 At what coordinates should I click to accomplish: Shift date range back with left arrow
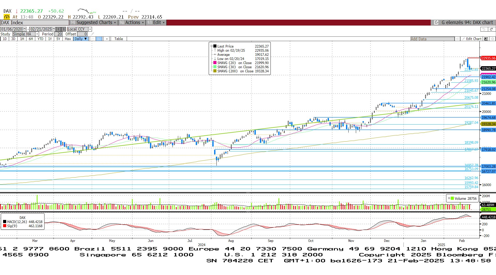pos(59,29)
